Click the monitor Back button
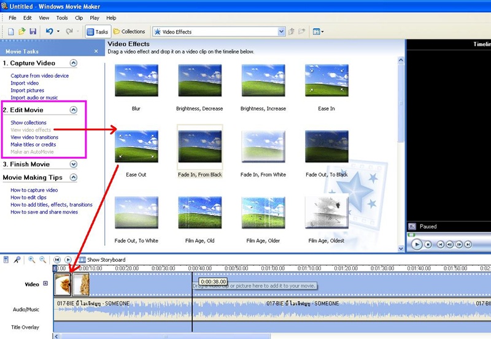This screenshot has height=339, width=491. coord(440,245)
